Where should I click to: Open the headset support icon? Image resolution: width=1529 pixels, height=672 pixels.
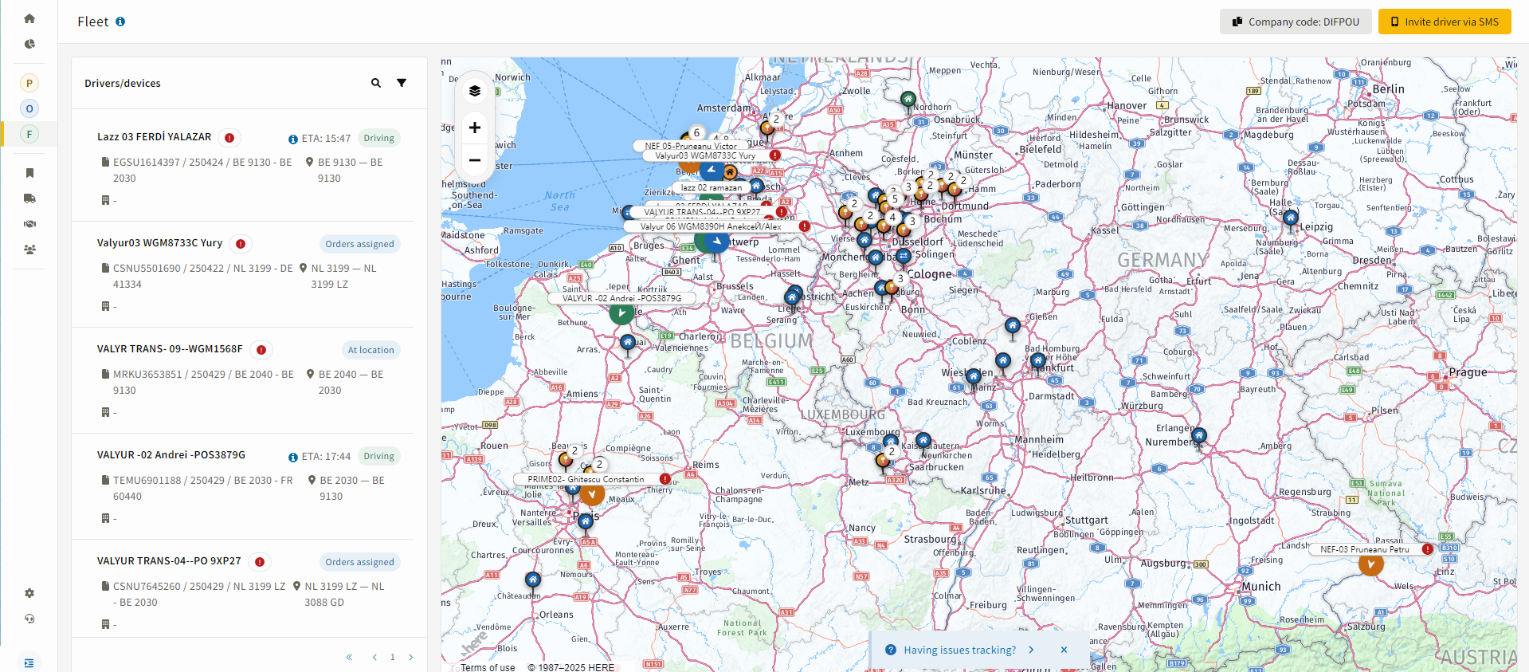coord(29,619)
